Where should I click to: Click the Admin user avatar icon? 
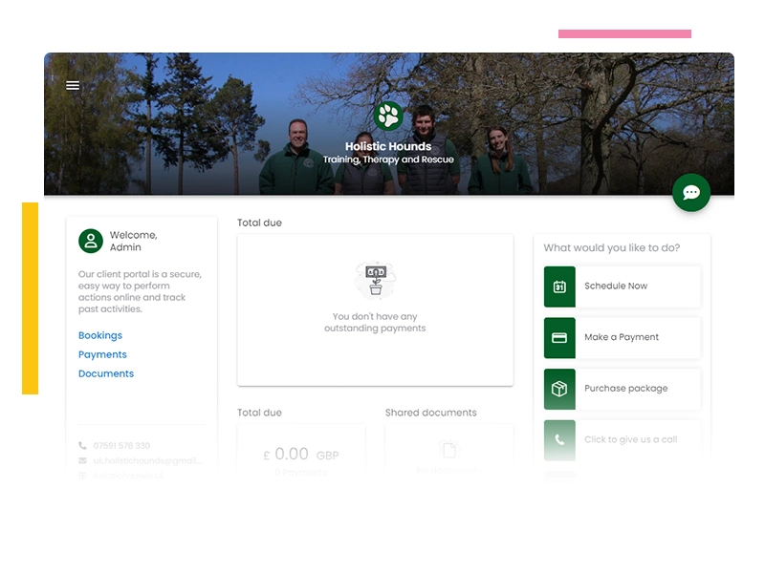click(91, 241)
